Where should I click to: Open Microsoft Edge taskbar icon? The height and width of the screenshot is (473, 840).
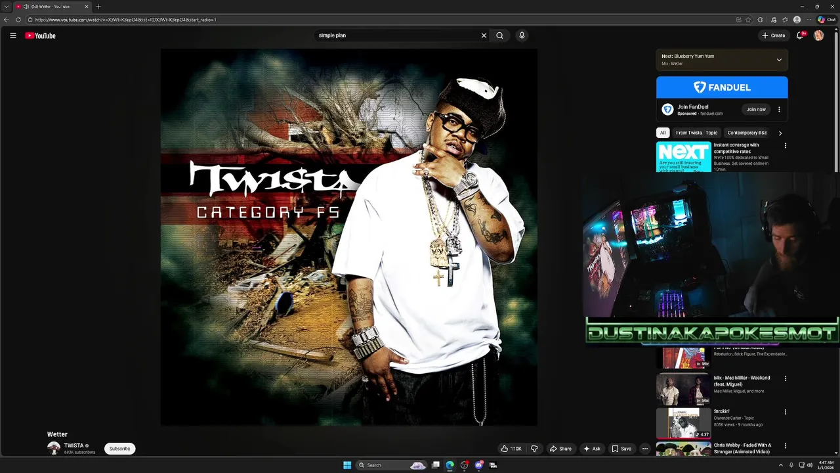point(450,465)
